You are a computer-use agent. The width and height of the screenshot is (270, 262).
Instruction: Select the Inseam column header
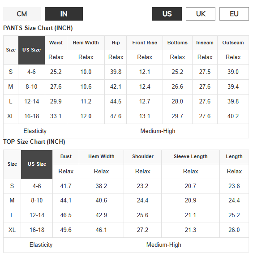point(205,43)
